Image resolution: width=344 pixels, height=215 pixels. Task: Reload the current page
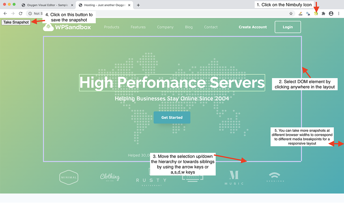point(21,13)
